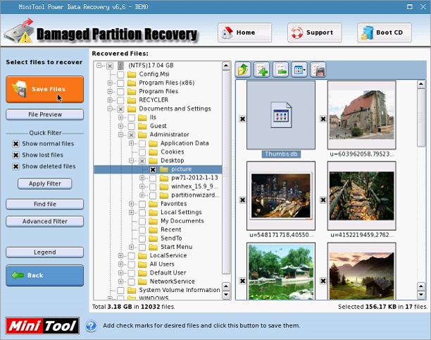This screenshot has width=431, height=340.
Task: Click the save-checked-files toolbar icon
Action: pyautogui.click(x=318, y=69)
